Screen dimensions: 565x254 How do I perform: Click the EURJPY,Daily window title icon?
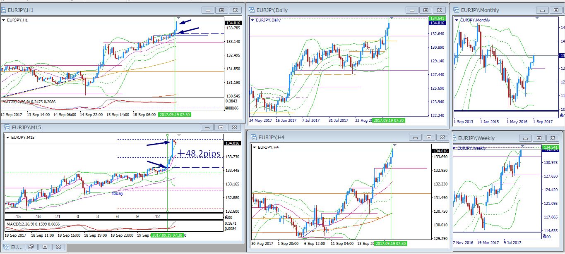pos(251,10)
